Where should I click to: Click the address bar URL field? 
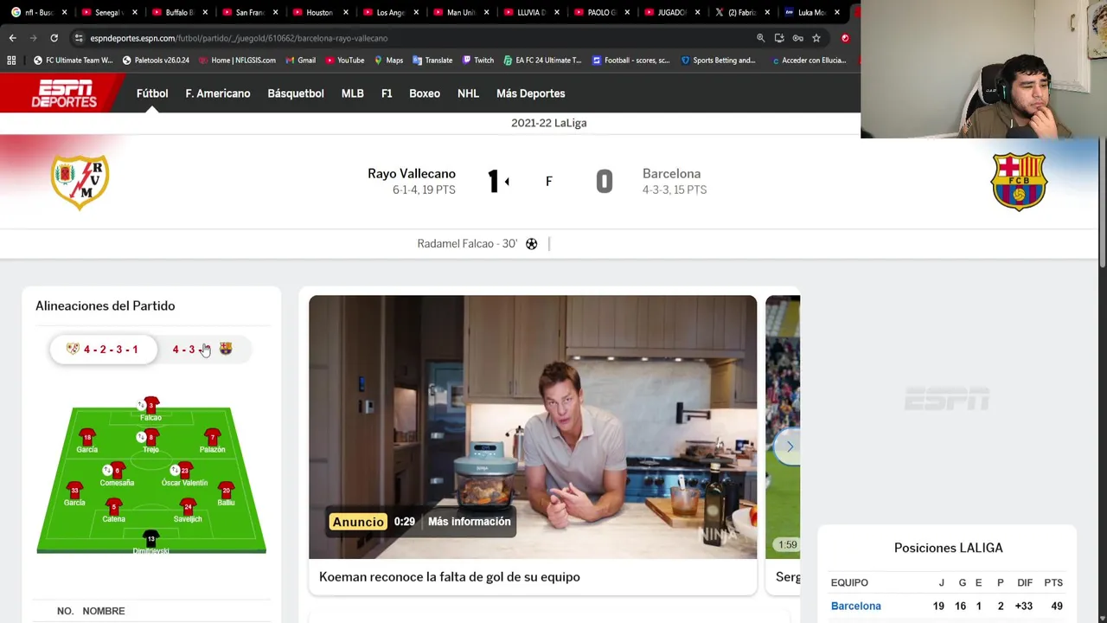[415, 38]
